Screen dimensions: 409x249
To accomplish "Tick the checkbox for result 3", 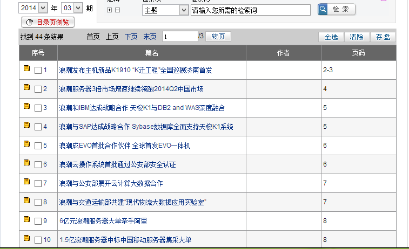I will click(38, 108).
